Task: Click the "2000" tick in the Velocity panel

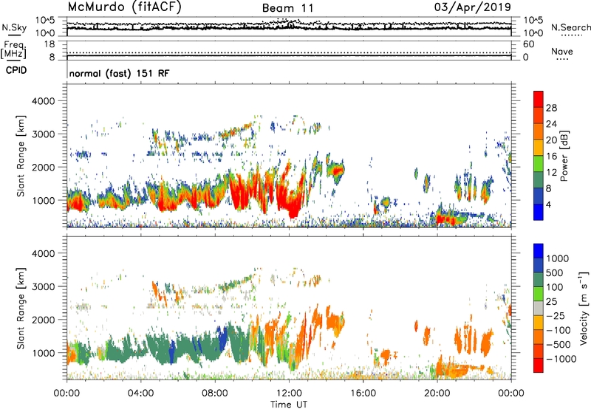Action: (x=43, y=320)
